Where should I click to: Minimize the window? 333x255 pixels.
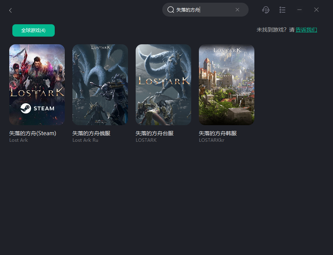pos(299,10)
